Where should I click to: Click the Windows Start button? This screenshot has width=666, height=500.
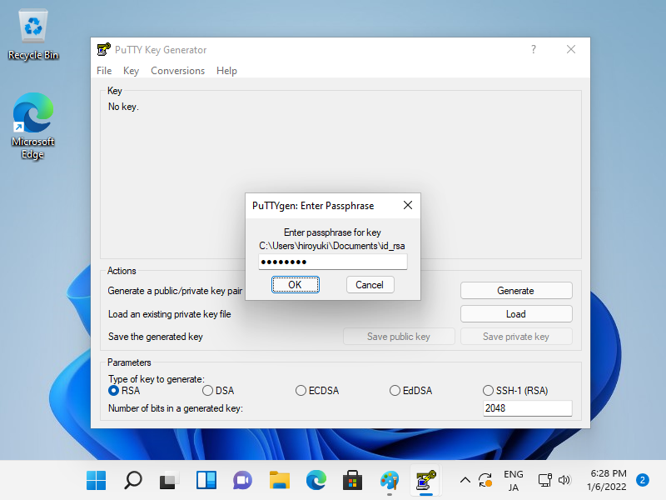pyautogui.click(x=97, y=480)
